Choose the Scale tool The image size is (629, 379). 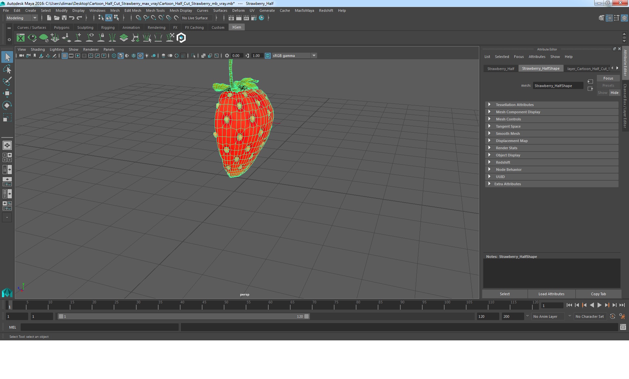[7, 117]
